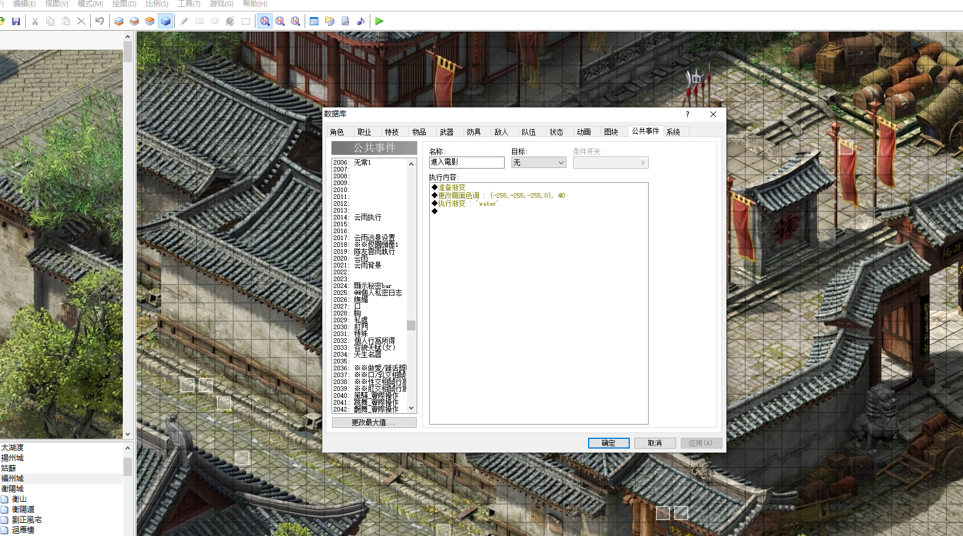Choose the dashed selection tool

246,21
